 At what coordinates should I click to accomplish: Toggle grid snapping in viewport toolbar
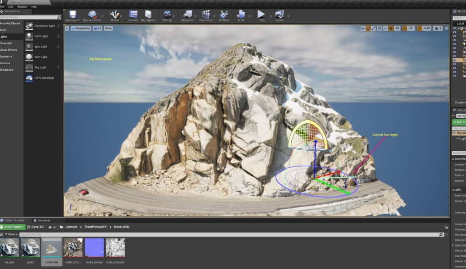391,28
